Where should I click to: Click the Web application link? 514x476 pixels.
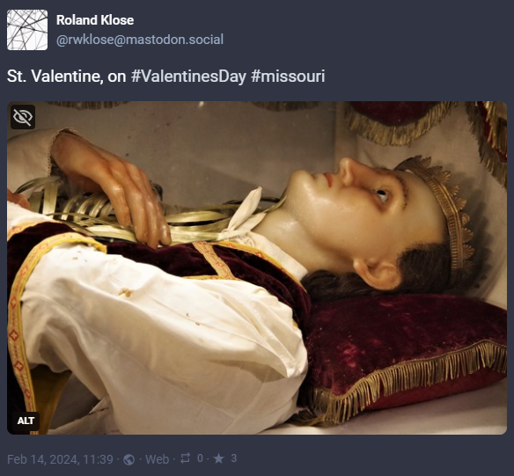(157, 459)
